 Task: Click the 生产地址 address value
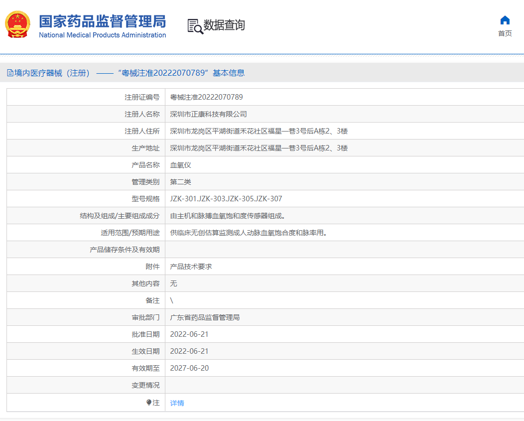[259, 148]
